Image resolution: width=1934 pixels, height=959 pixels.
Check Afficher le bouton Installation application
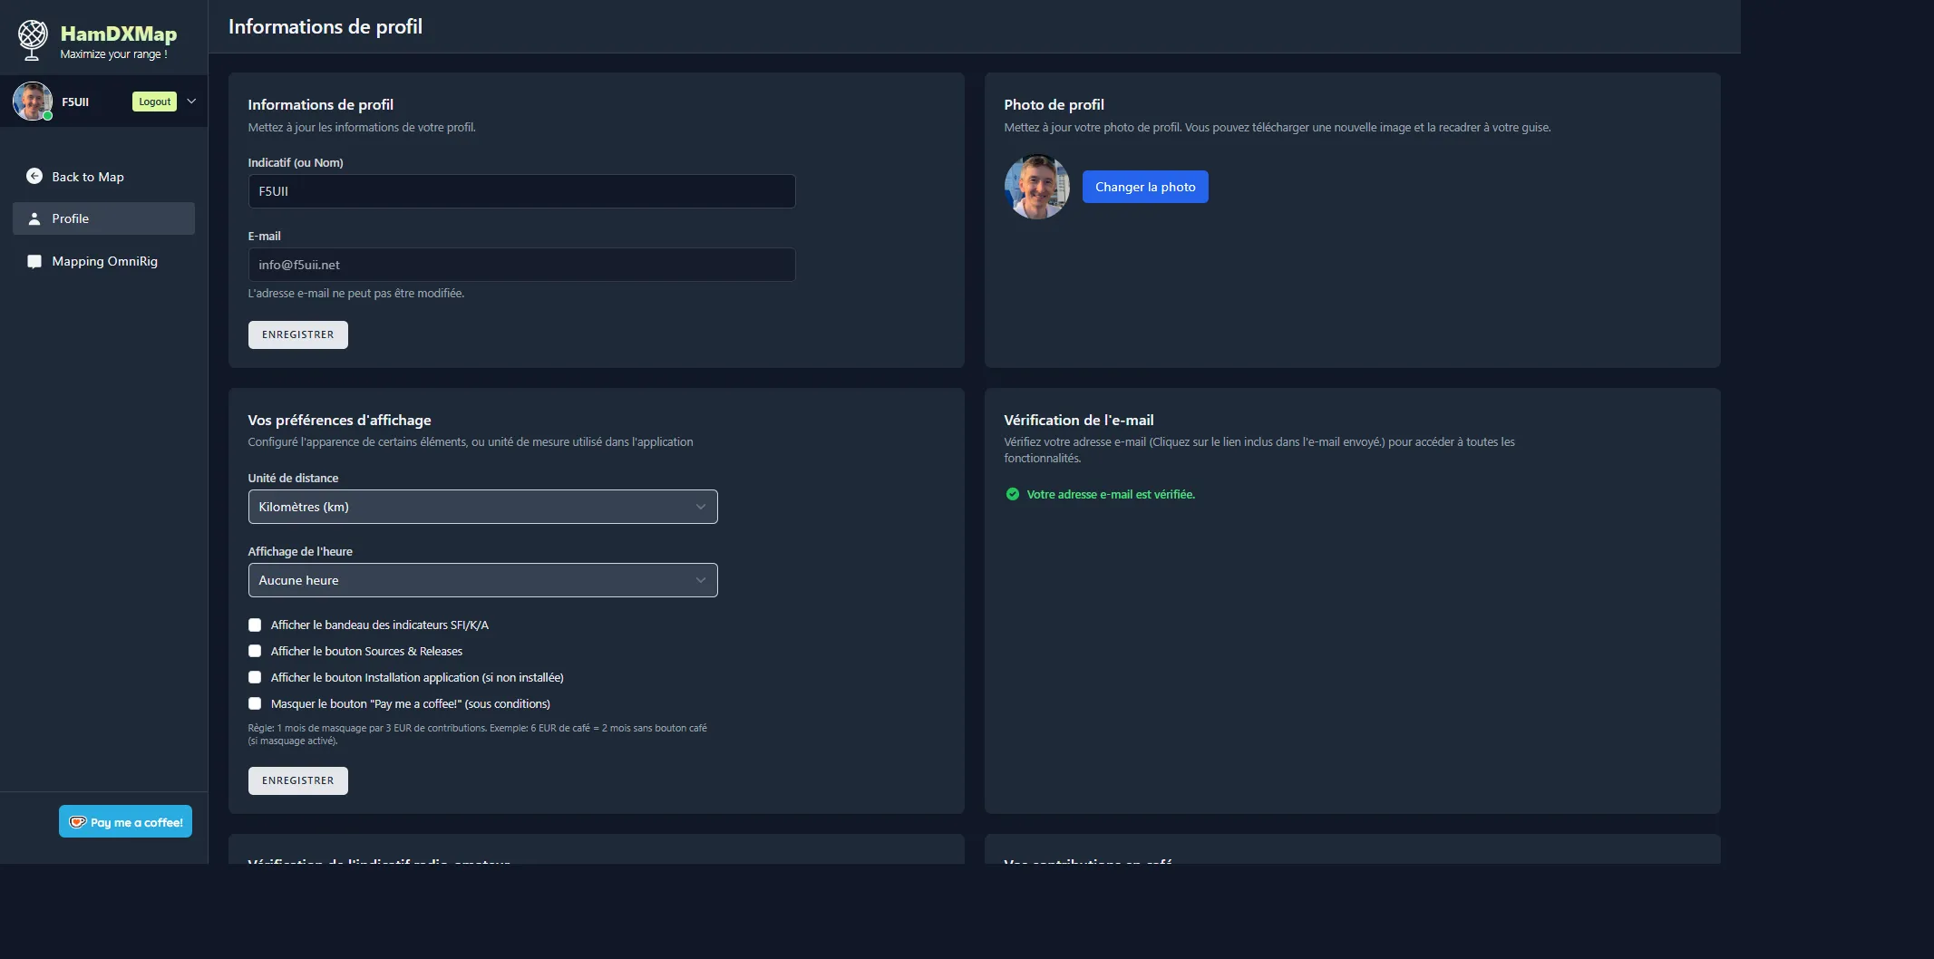tap(255, 677)
